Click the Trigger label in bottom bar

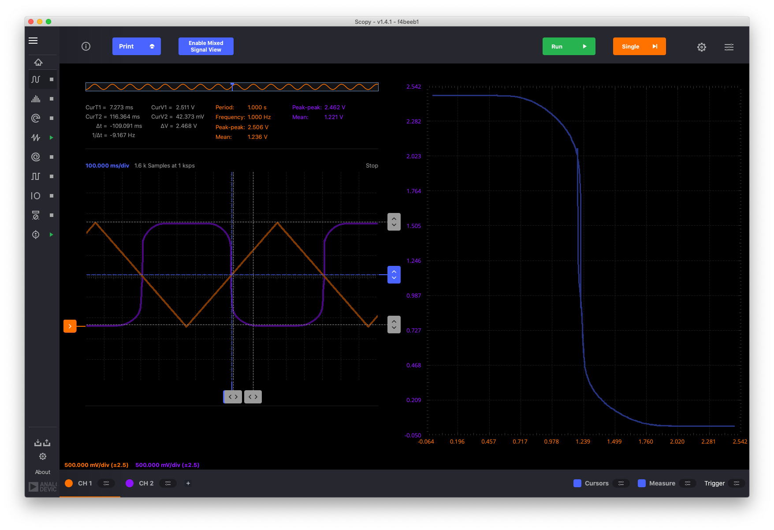point(714,483)
